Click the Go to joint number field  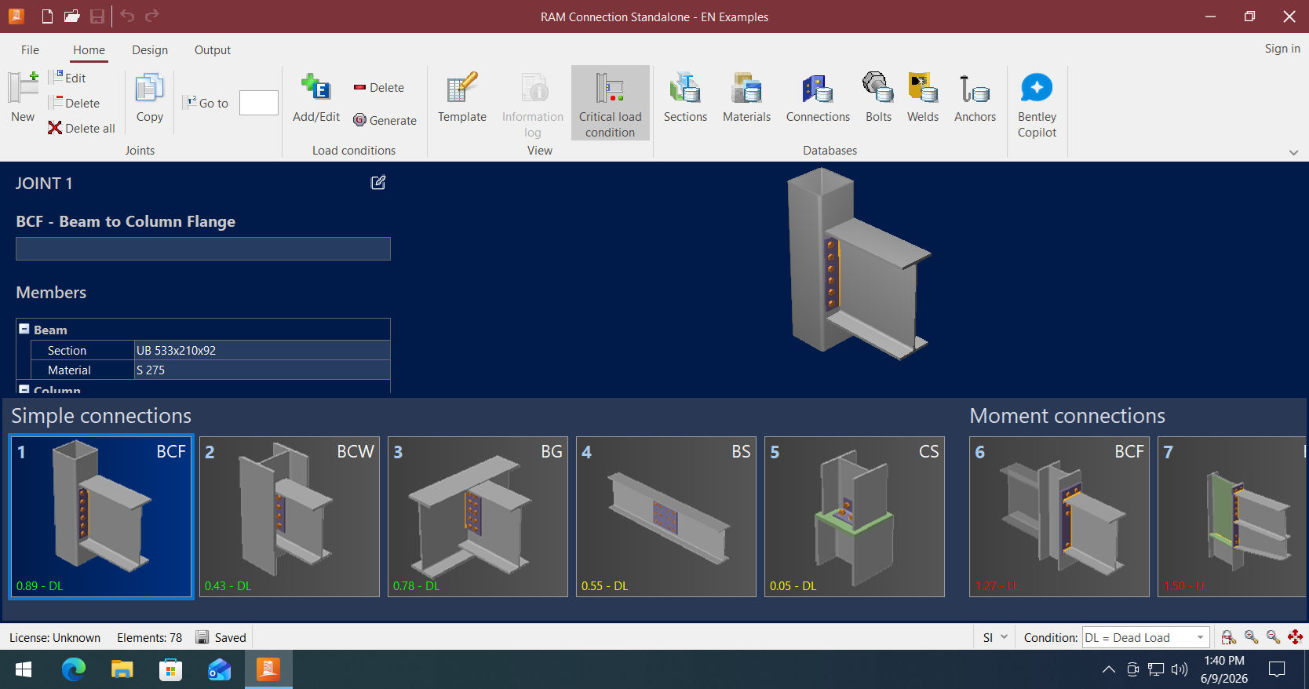coord(259,103)
